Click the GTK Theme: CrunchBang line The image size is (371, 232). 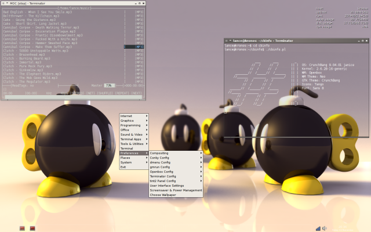(x=321, y=80)
